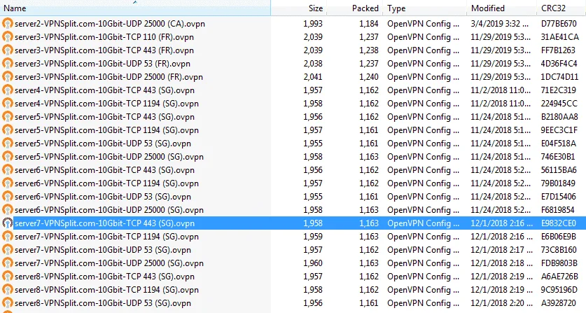Sort by Modified column header
The height and width of the screenshot is (313, 586).
(501, 8)
